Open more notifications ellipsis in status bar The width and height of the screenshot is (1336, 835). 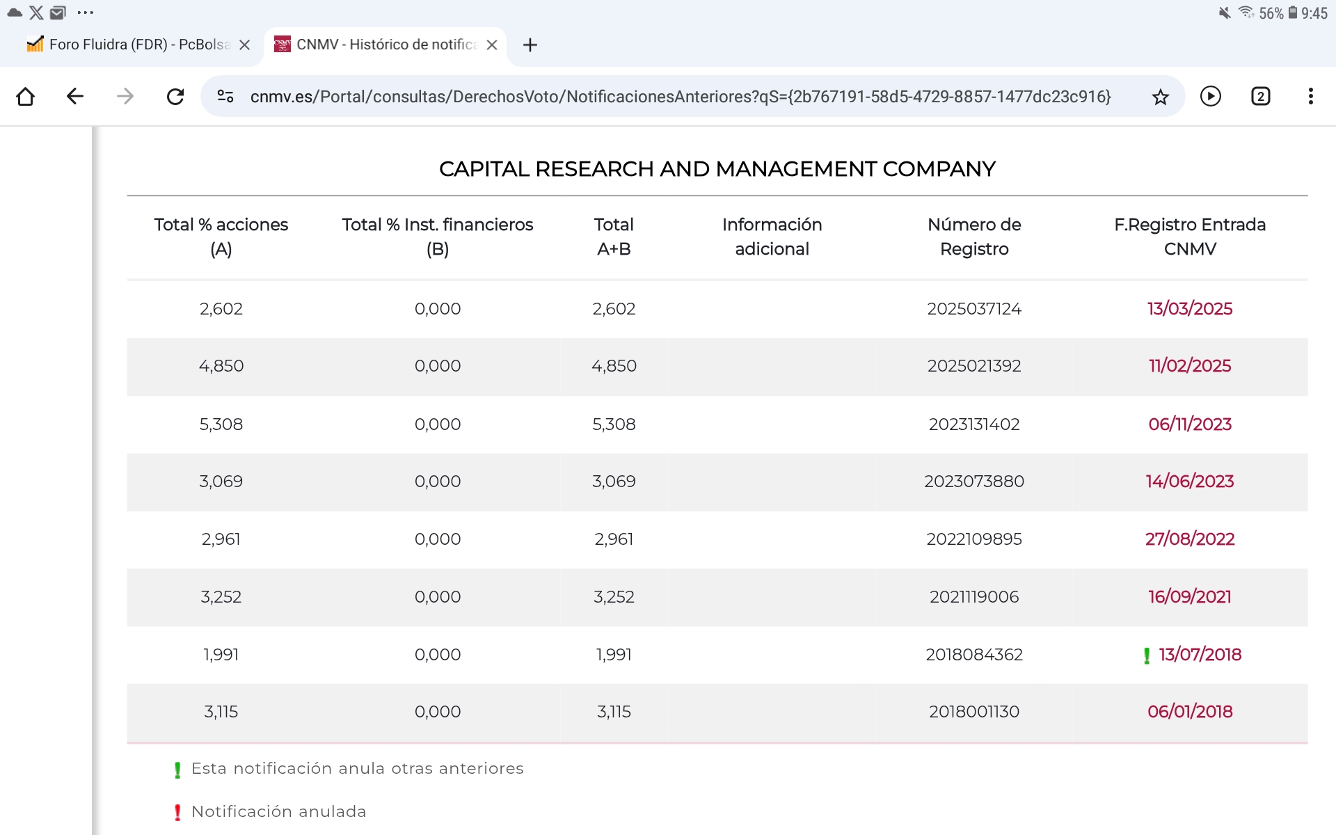pyautogui.click(x=86, y=13)
